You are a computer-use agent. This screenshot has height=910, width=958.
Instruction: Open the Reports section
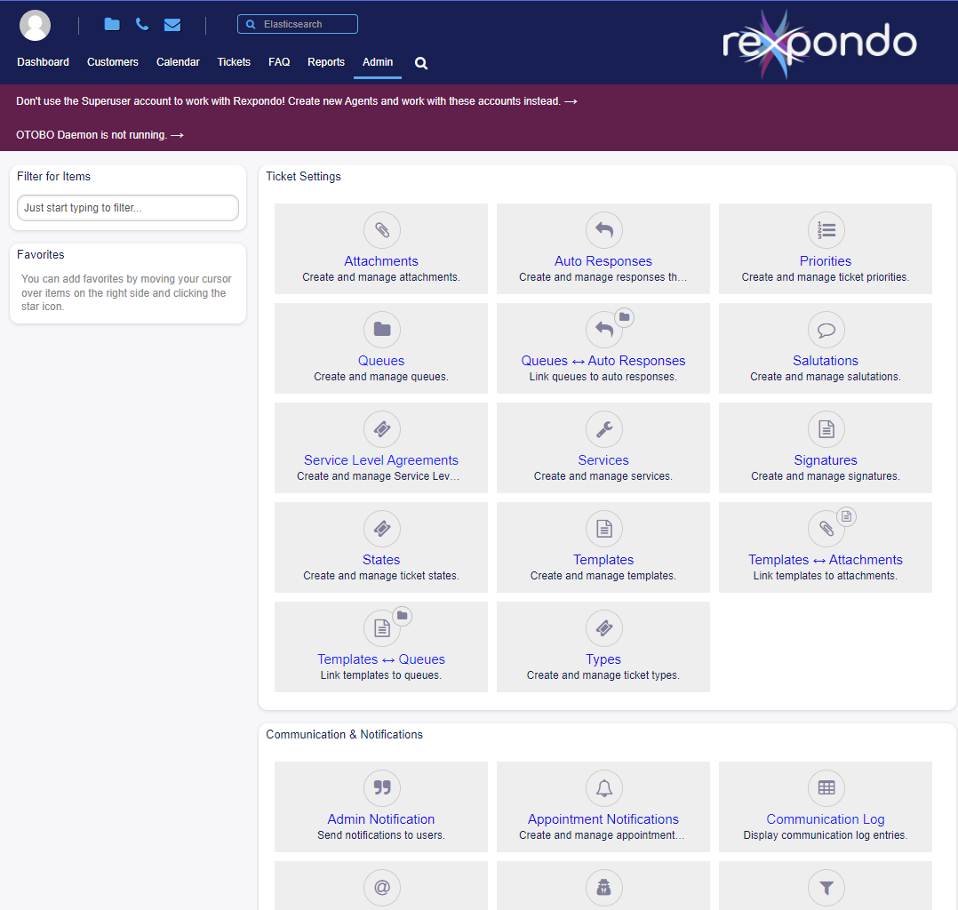click(325, 61)
